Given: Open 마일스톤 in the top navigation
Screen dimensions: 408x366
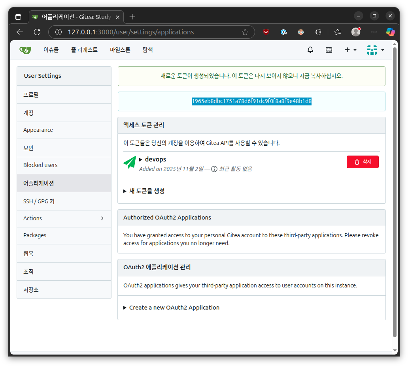Looking at the screenshot, I should (x=120, y=50).
